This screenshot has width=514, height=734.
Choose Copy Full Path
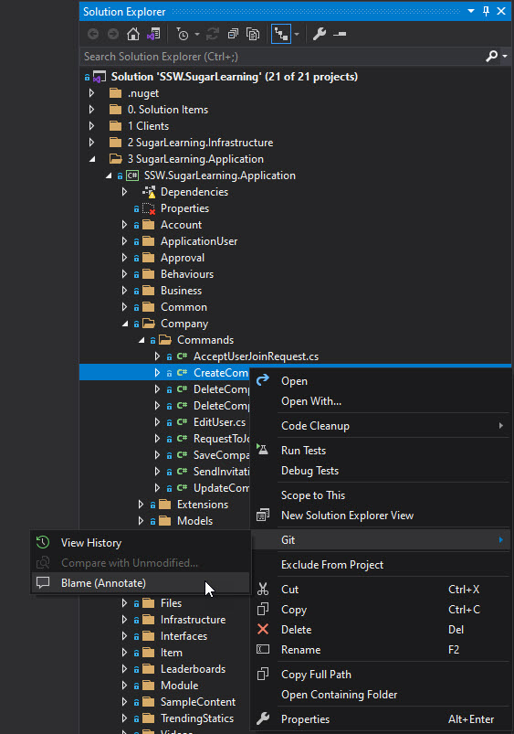[380, 675]
